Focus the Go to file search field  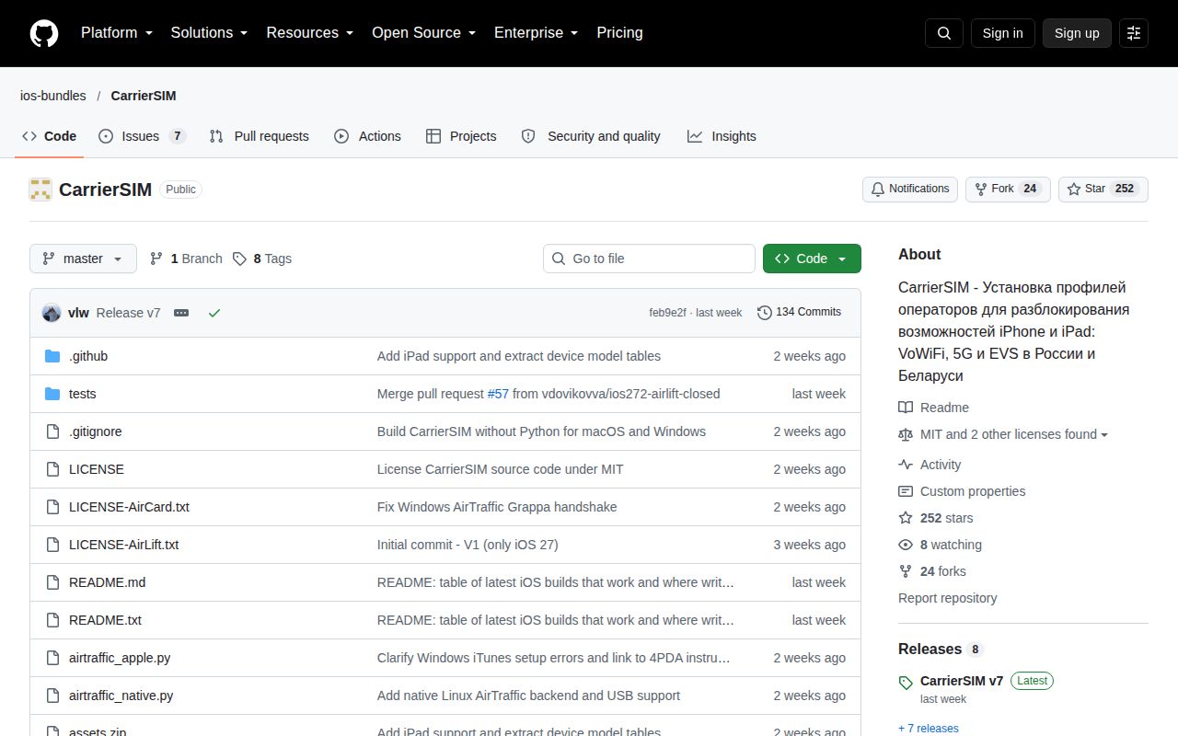click(649, 259)
